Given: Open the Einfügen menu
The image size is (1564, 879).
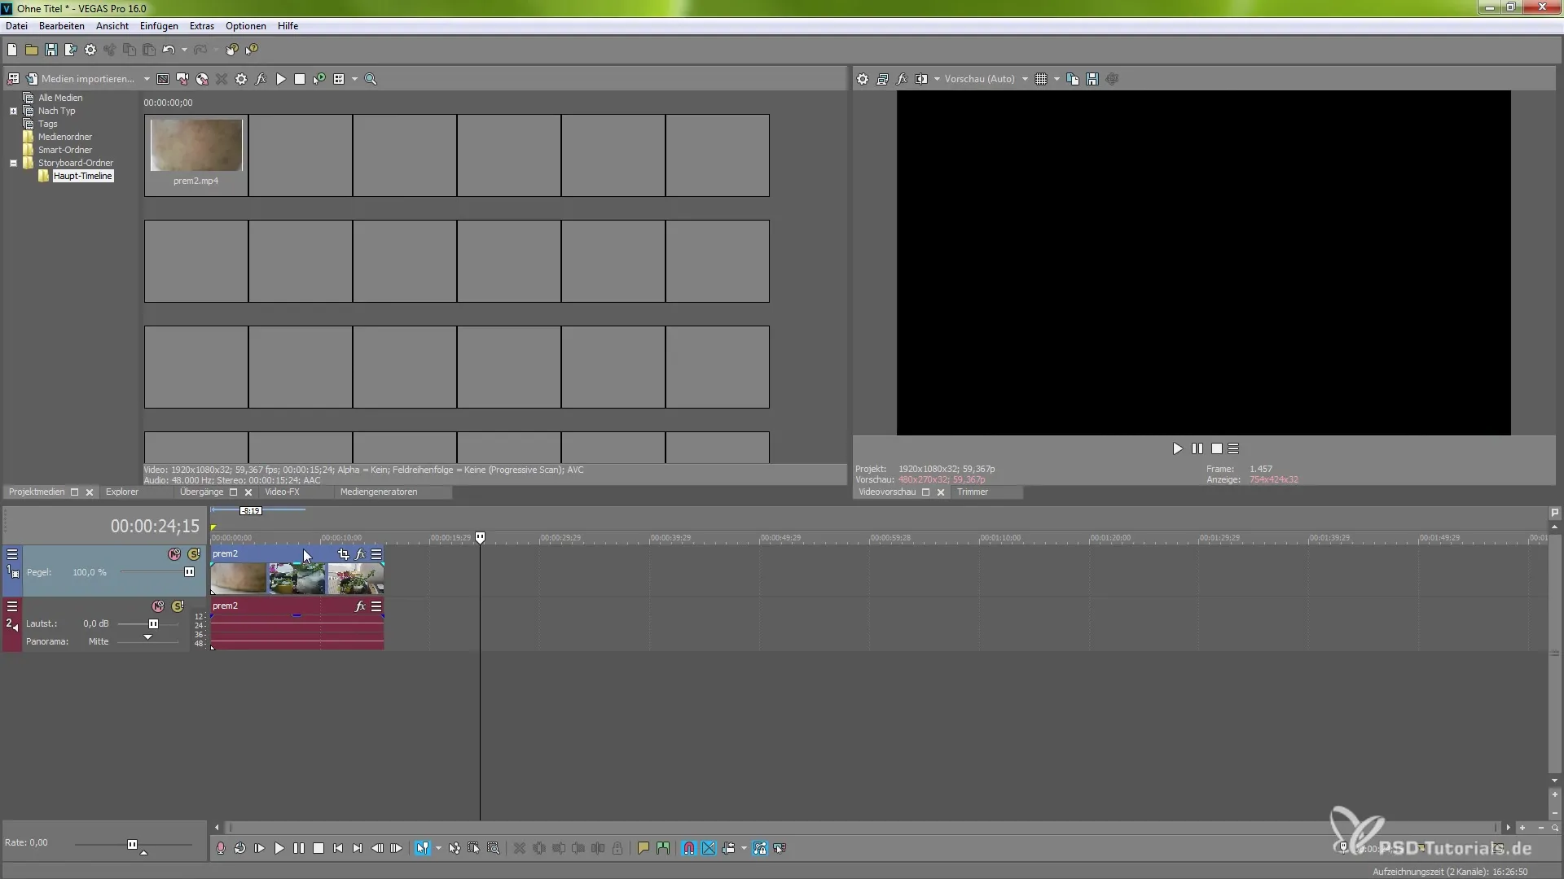Looking at the screenshot, I should pyautogui.click(x=159, y=26).
